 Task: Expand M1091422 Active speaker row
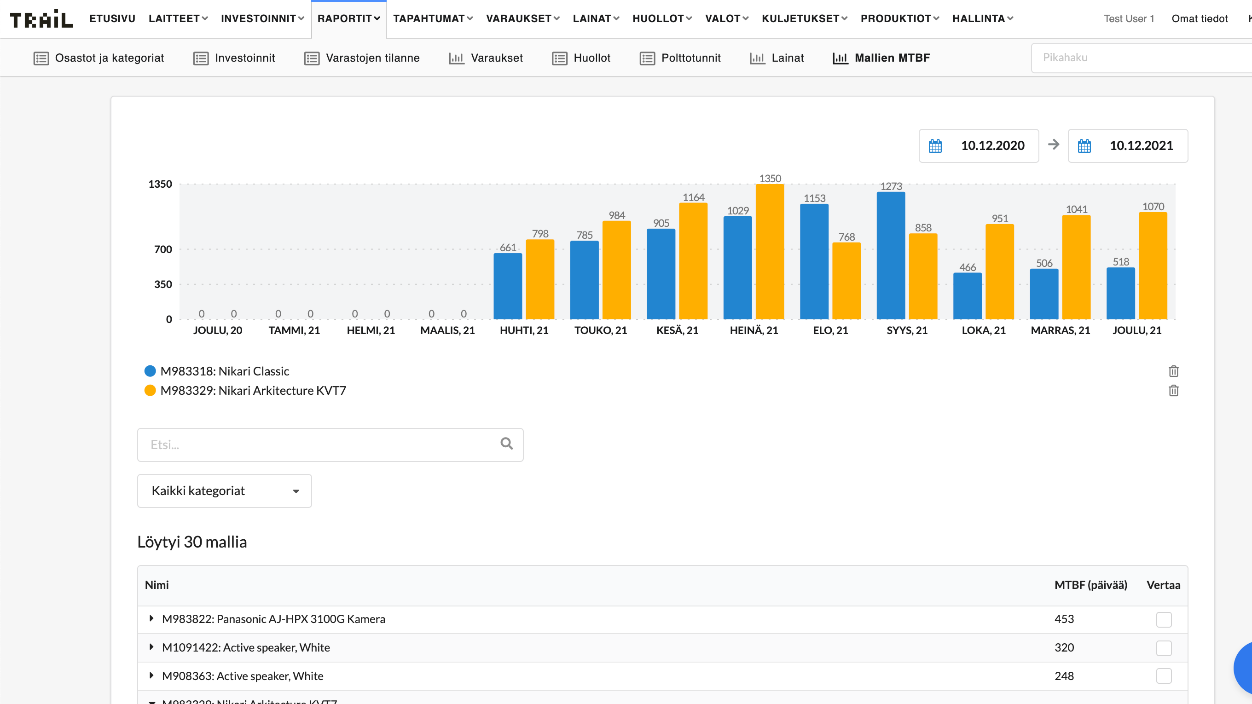pyautogui.click(x=151, y=646)
